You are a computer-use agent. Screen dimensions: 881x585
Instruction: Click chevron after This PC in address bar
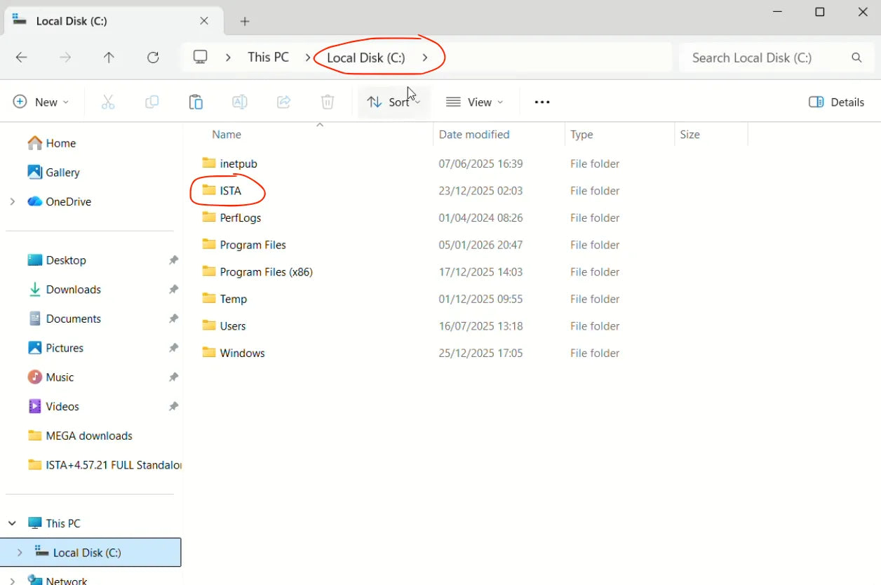click(308, 58)
